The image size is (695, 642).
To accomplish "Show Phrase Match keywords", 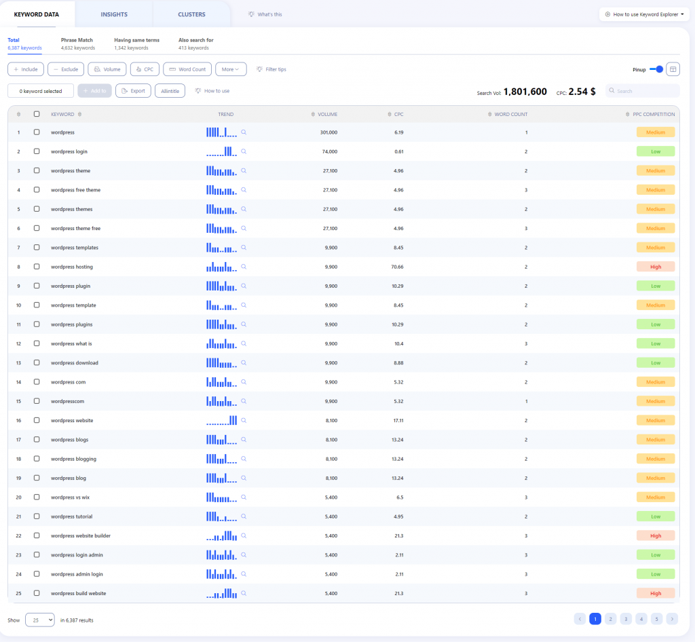I will coord(77,43).
